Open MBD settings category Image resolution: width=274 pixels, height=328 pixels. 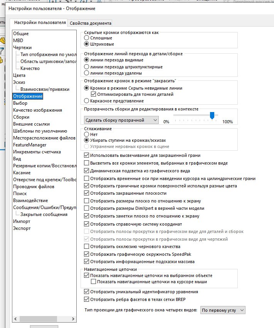(x=18, y=41)
